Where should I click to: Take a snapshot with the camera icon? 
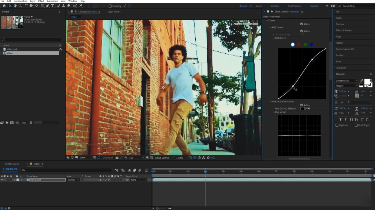(x=117, y=158)
